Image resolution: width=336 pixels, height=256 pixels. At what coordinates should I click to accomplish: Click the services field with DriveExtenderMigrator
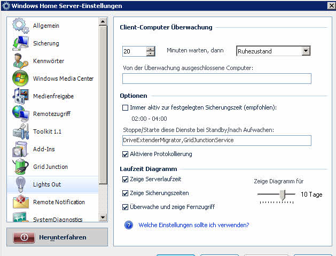[217, 141]
